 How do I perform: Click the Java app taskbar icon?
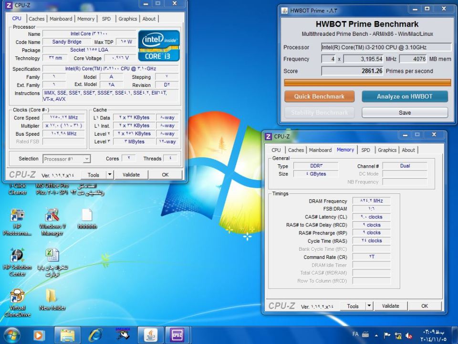click(x=150, y=335)
